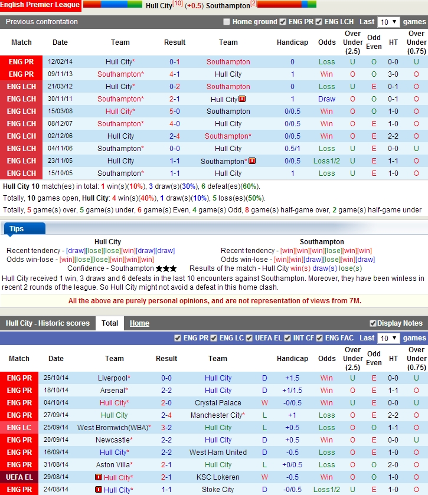This screenshot has width=428, height=495.
Task: Click Southampton form color bar in header
Action: coord(287,4)
